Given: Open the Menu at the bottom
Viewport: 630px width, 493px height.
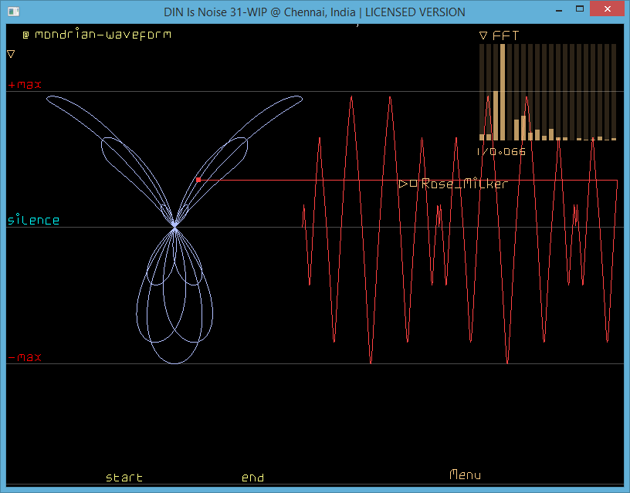Looking at the screenshot, I should click(465, 474).
